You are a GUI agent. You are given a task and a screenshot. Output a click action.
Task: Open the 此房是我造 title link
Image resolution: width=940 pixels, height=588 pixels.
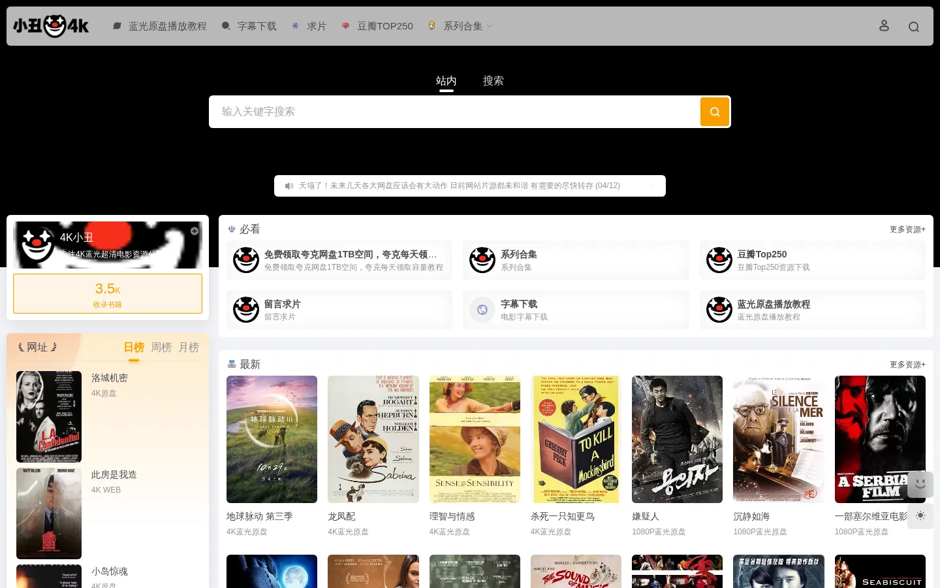point(114,475)
